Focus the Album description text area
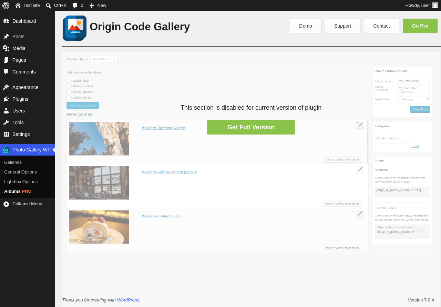The width and height of the screenshot is (441, 307). pos(413,90)
